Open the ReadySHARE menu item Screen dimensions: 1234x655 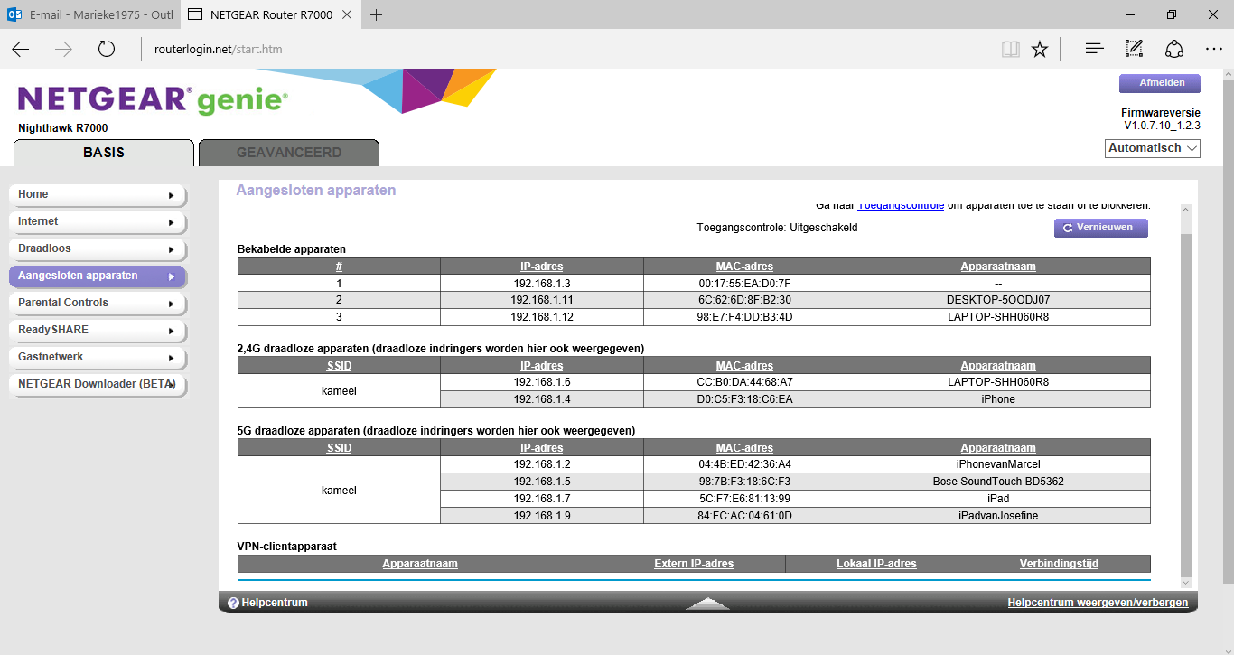pyautogui.click(x=97, y=330)
